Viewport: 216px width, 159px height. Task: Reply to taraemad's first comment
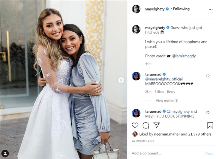[171, 92]
